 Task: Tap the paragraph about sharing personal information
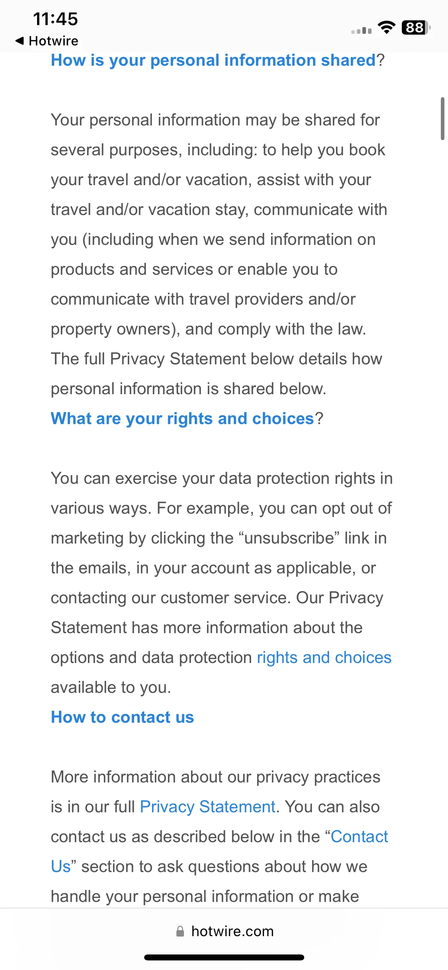[219, 254]
